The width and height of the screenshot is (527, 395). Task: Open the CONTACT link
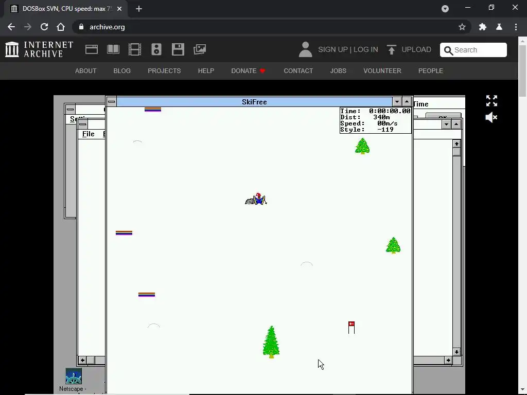pos(298,71)
